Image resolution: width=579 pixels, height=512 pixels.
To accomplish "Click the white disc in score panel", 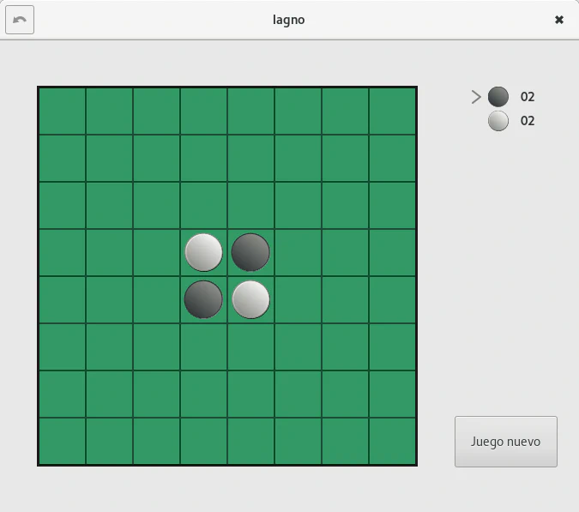I will [498, 121].
